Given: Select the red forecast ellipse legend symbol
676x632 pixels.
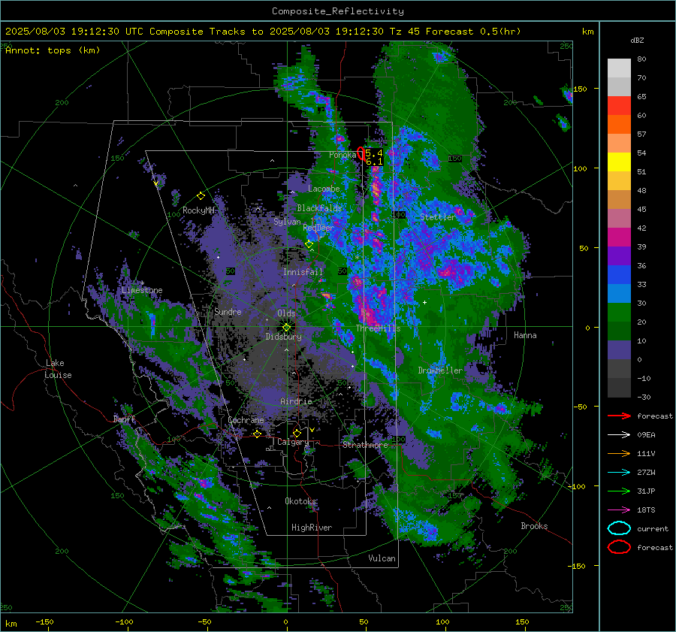Looking at the screenshot, I should 619,547.
